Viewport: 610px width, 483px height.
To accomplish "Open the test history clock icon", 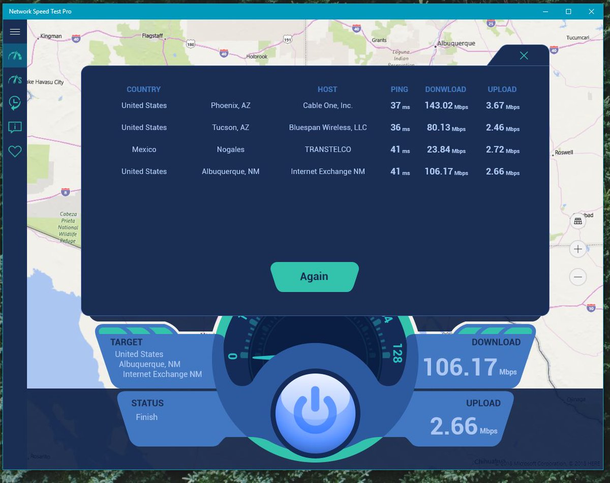I will pyautogui.click(x=15, y=103).
